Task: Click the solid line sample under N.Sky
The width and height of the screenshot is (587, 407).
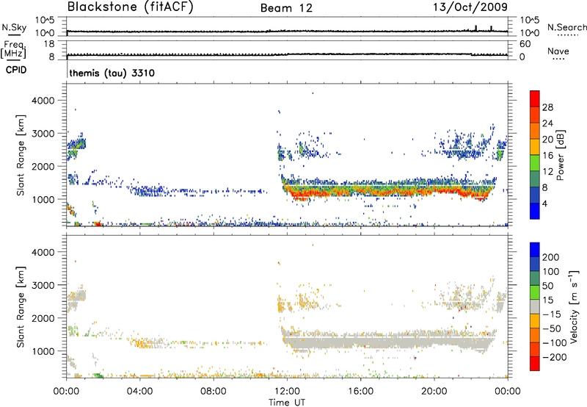Action: 14,35
